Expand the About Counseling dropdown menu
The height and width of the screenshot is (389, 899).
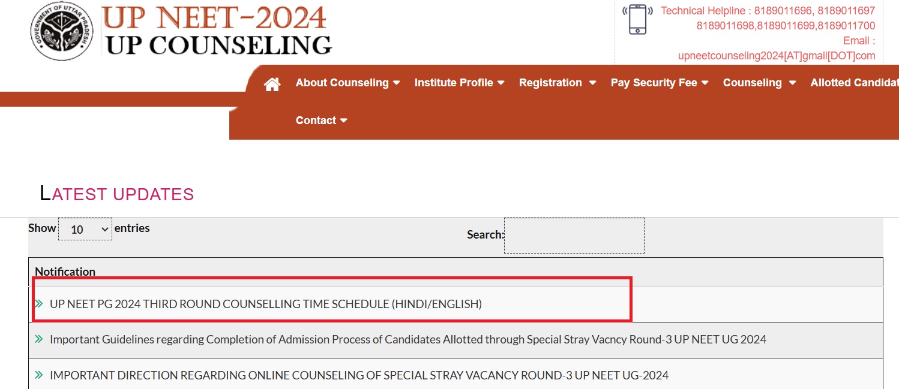(x=347, y=83)
